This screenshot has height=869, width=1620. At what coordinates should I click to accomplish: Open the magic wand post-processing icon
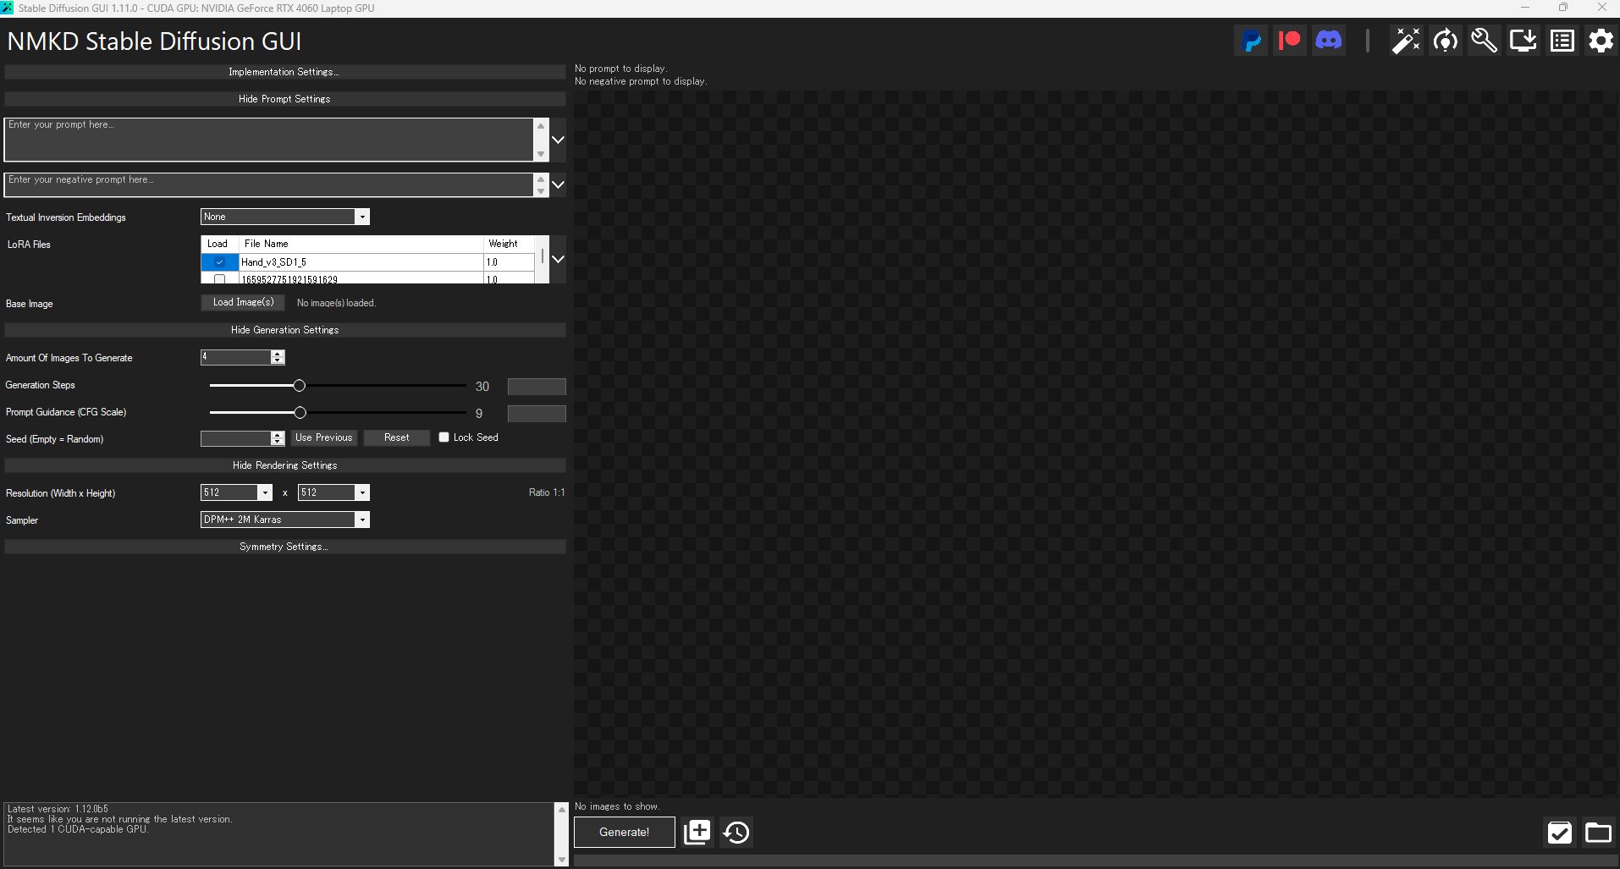coord(1406,41)
